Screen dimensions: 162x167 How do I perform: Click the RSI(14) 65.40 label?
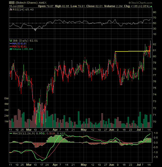point(23,10)
